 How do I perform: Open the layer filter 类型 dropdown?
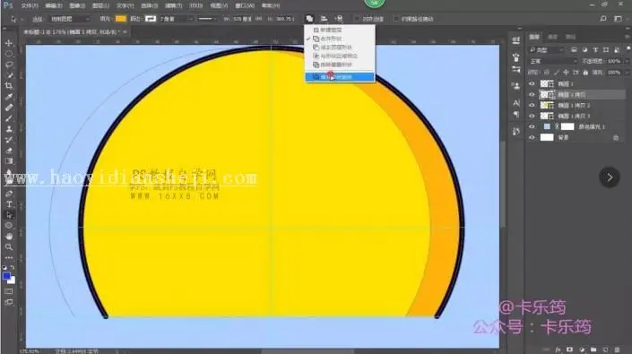(546, 50)
